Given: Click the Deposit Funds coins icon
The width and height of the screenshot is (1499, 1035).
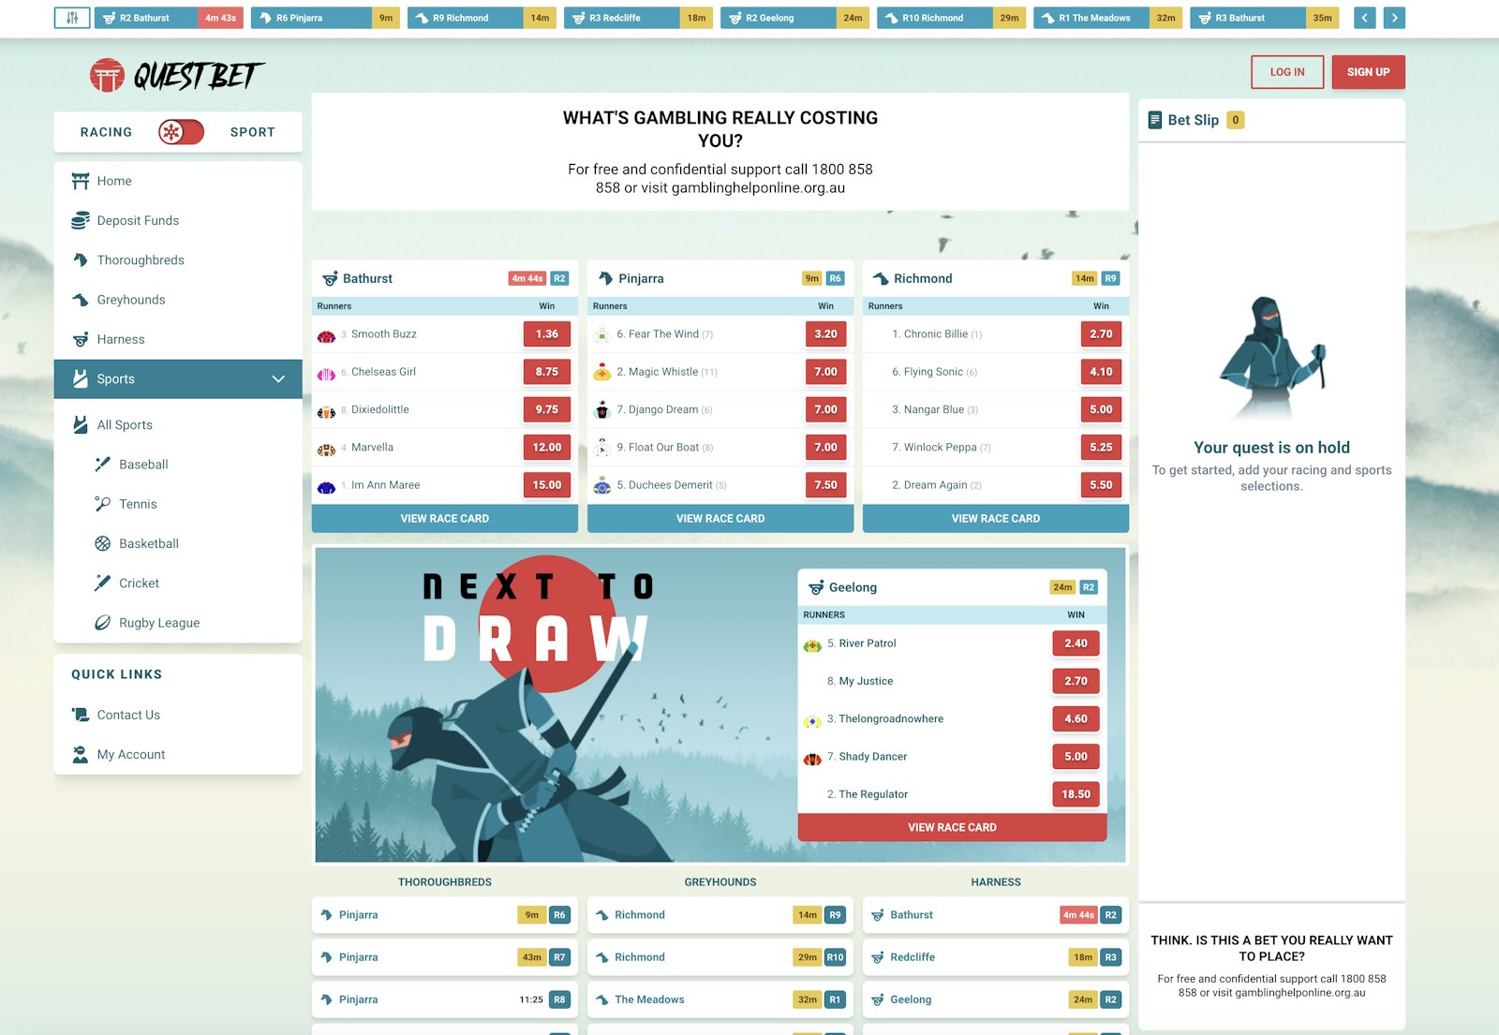Looking at the screenshot, I should click(x=80, y=220).
